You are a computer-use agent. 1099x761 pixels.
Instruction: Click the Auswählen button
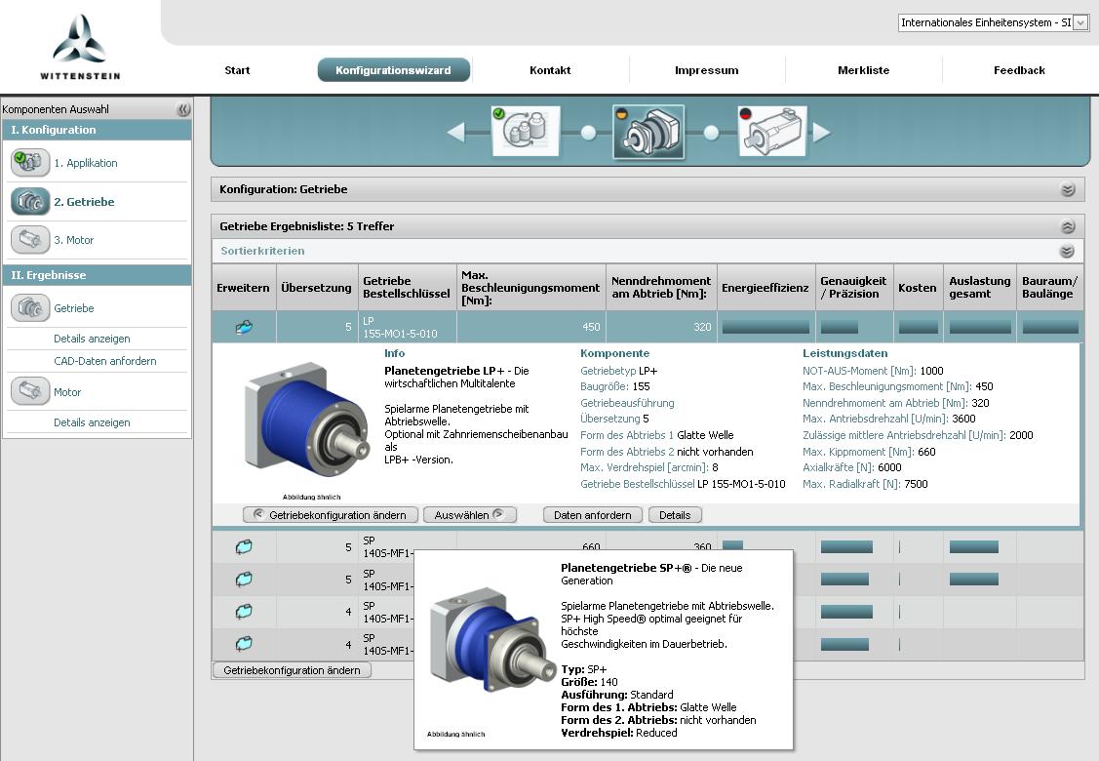point(470,515)
